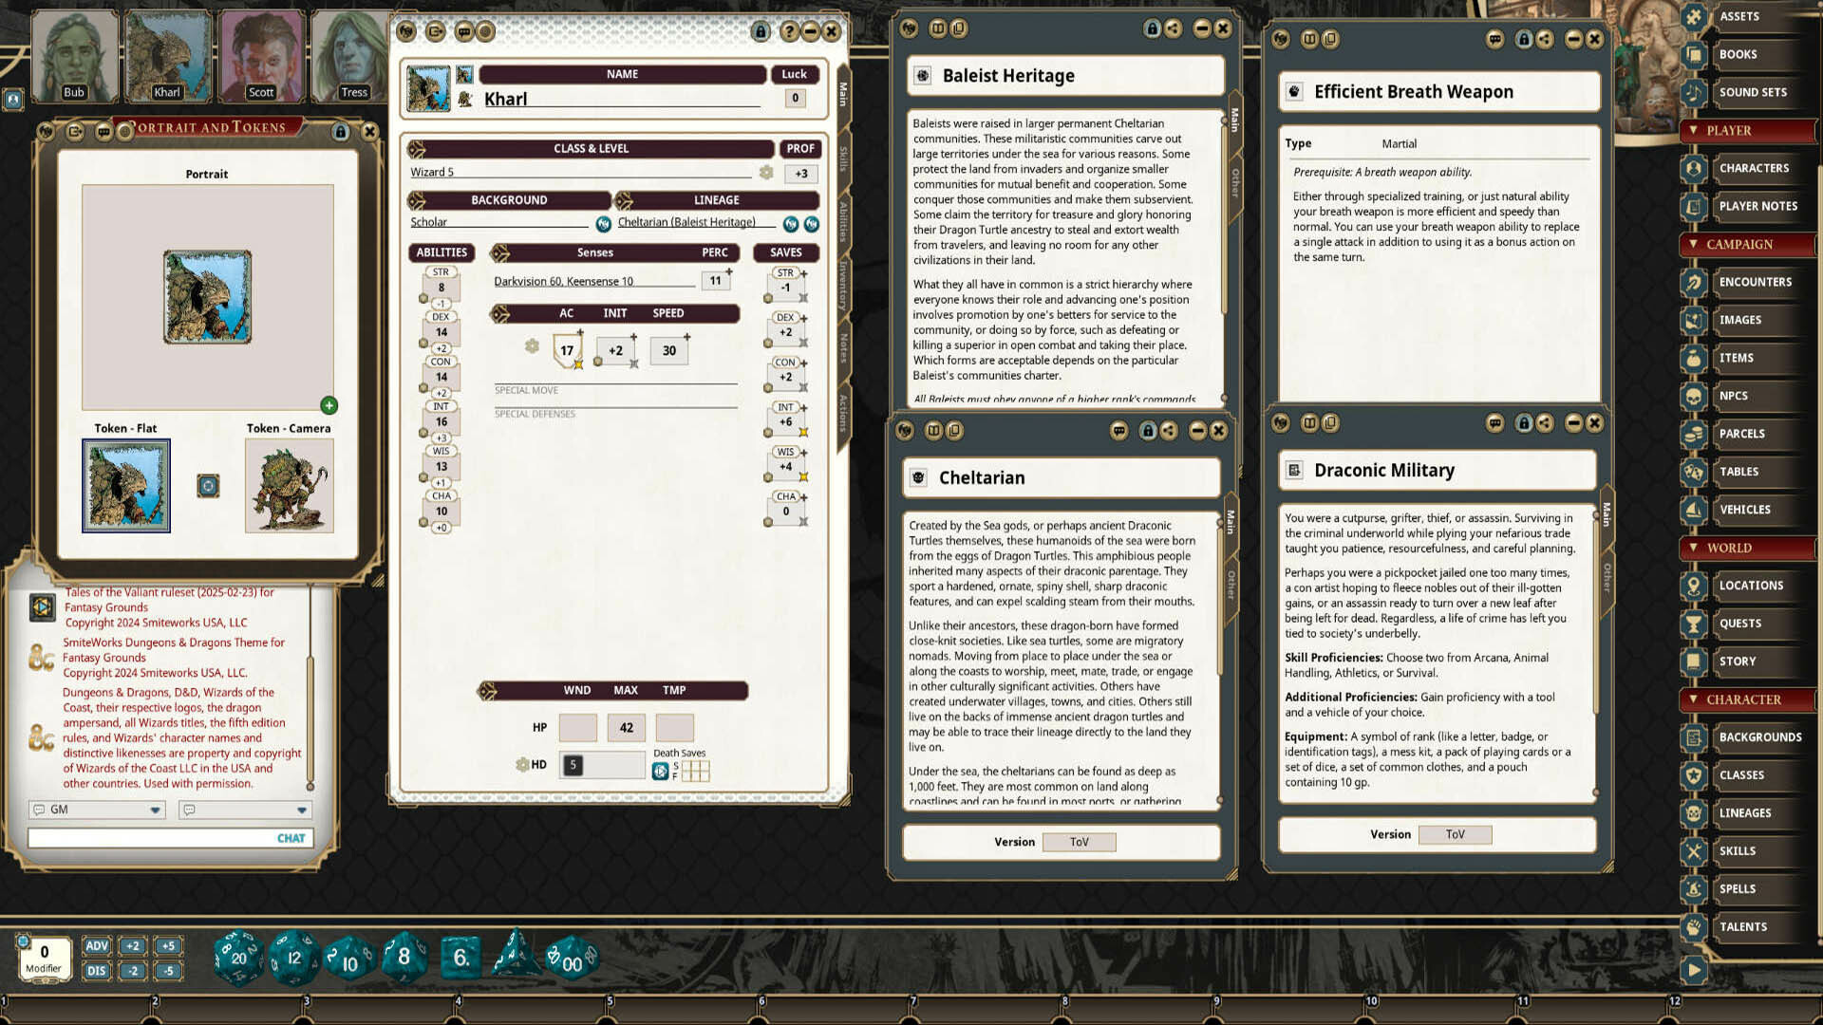Open the Cheltarian (Baleist Heritage) lineage link
The image size is (1823, 1025).
[x=686, y=222]
